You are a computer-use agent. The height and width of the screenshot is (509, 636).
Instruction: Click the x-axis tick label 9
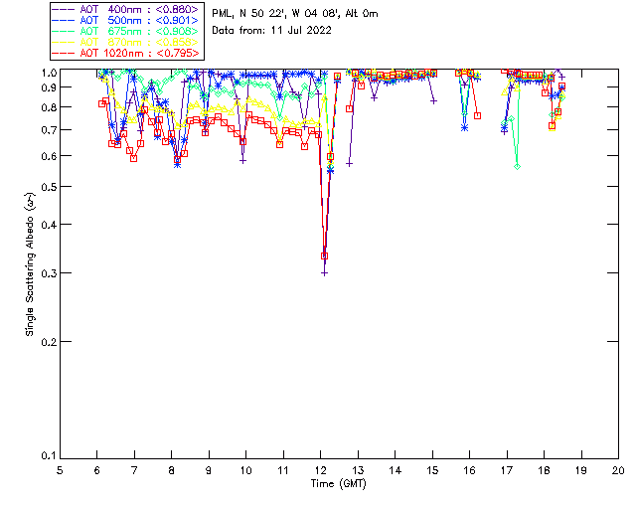[x=209, y=471]
